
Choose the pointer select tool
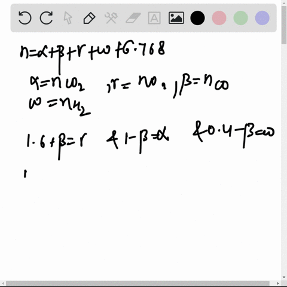click(68, 18)
